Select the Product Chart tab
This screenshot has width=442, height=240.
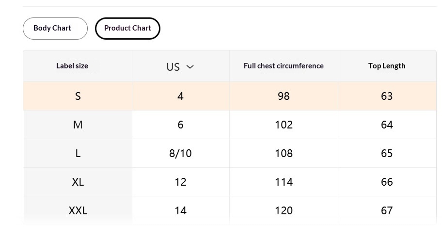pyautogui.click(x=127, y=28)
